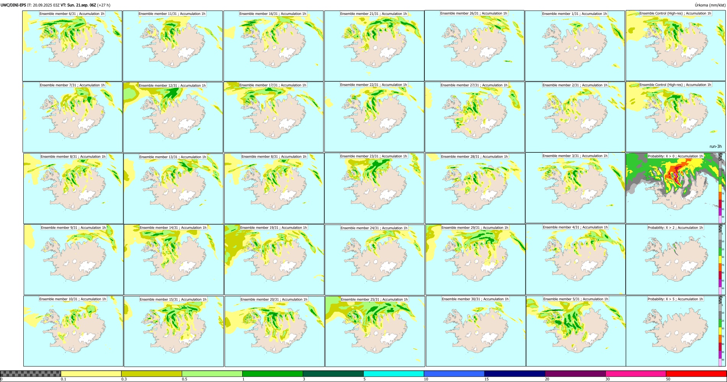Open the Ensemble member 3/31 map
This screenshot has height=382, width=727.
[575, 188]
